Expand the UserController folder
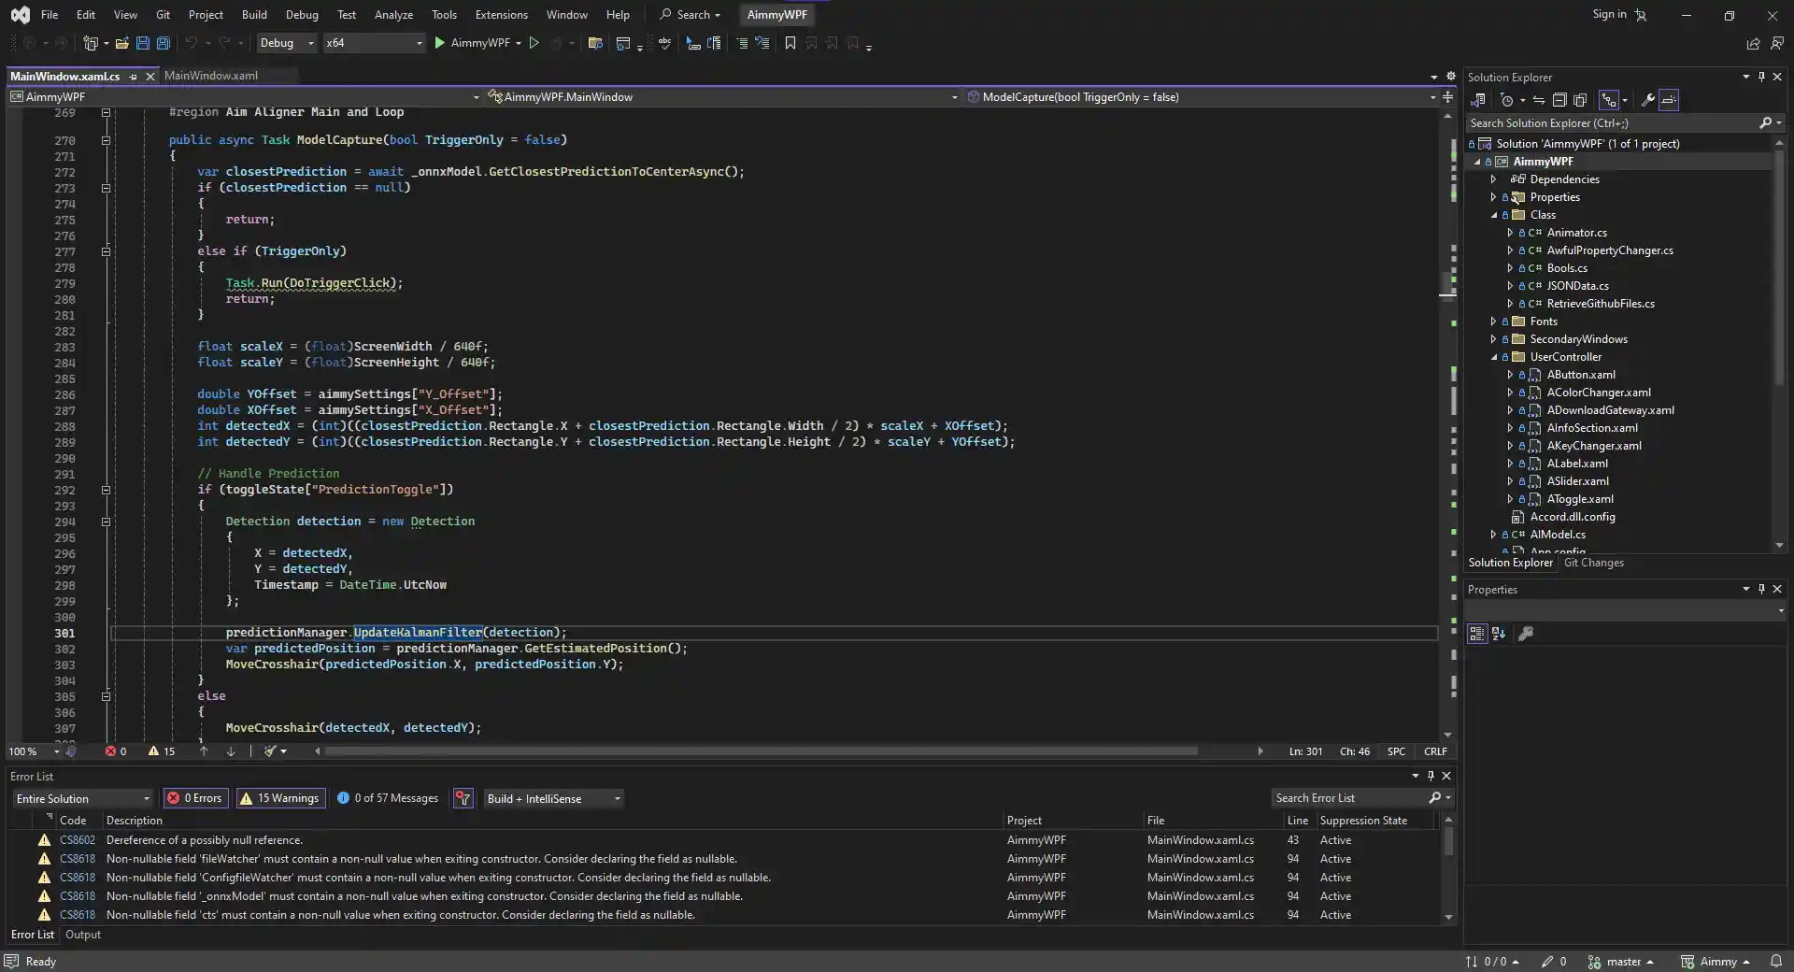The image size is (1794, 972). 1493,357
